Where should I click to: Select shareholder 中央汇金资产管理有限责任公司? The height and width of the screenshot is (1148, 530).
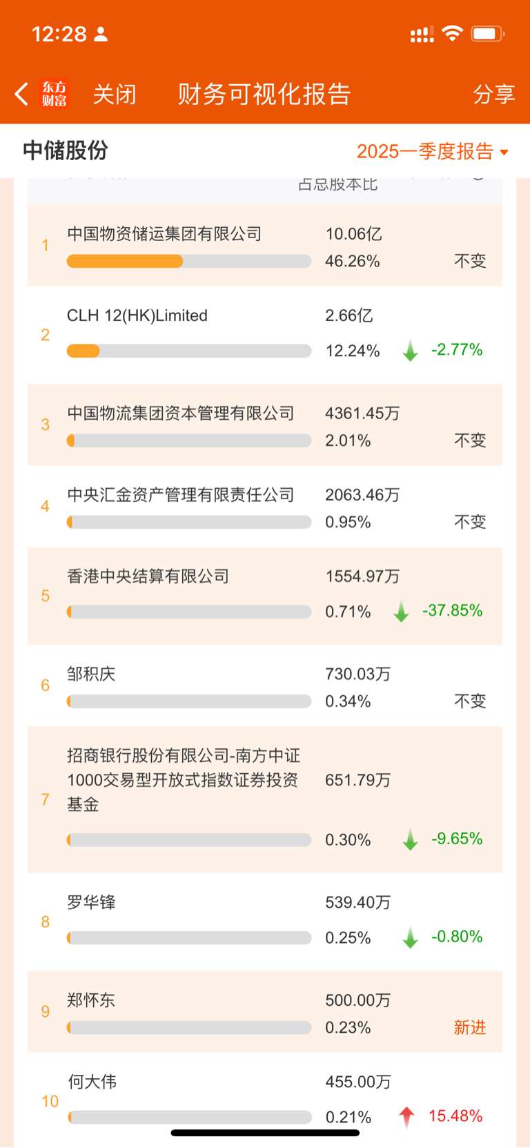[265, 506]
